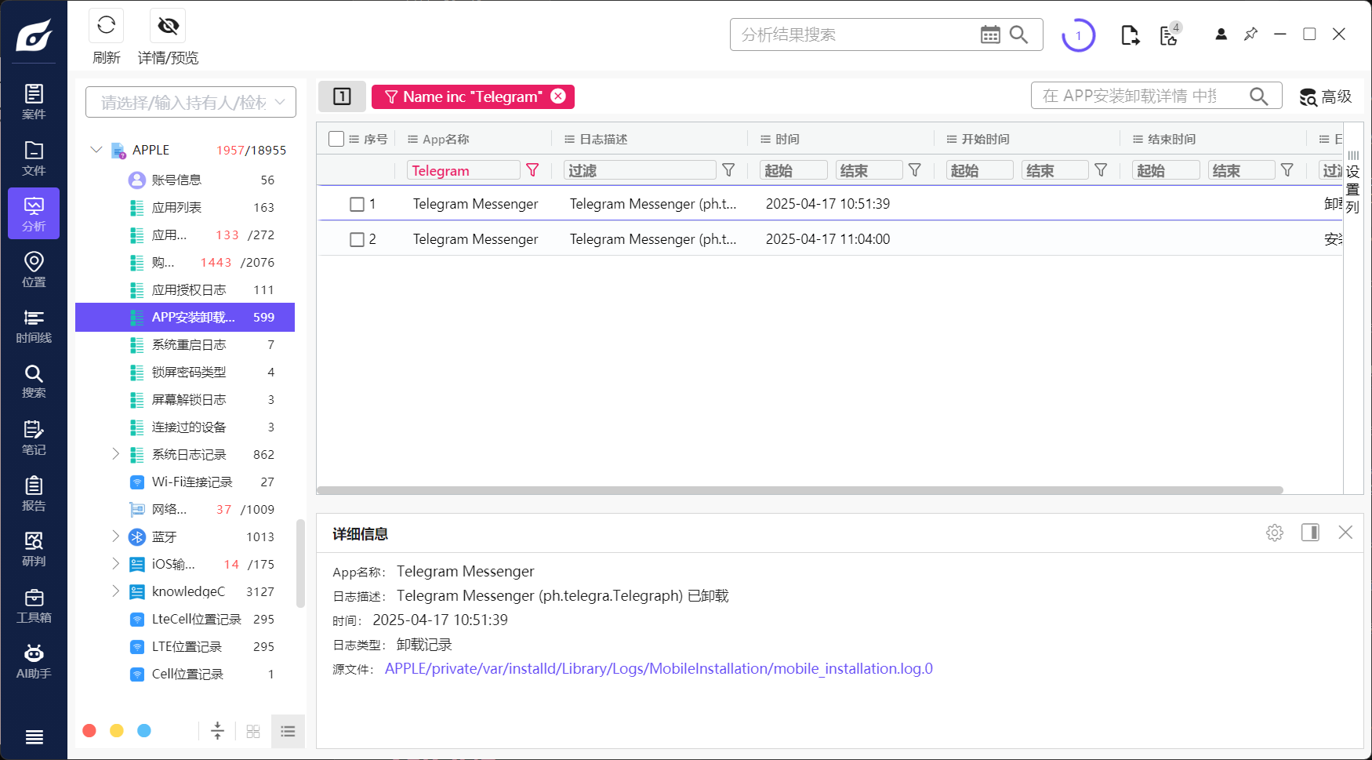
Task: Select APP安装卸载... in the tree
Action: (185, 318)
